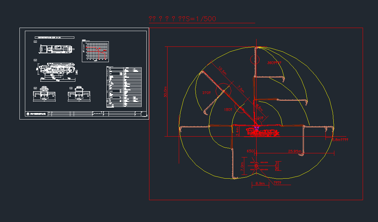Screen dimensions: 378x222
Task: Pick the 7.5m boom section dimension
Action: pyautogui.click(x=241, y=88)
